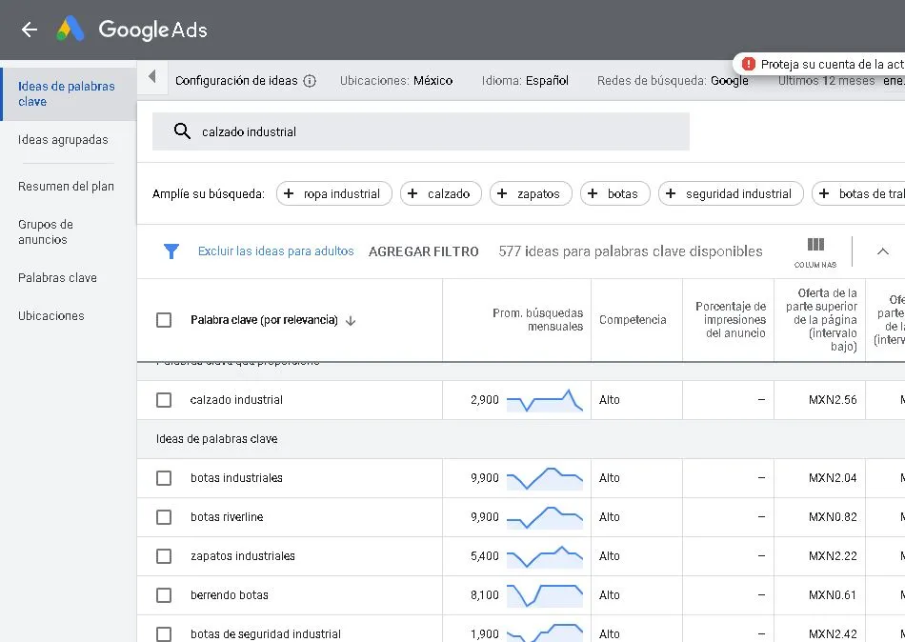Add 'ropa industrial' to the search

334,194
